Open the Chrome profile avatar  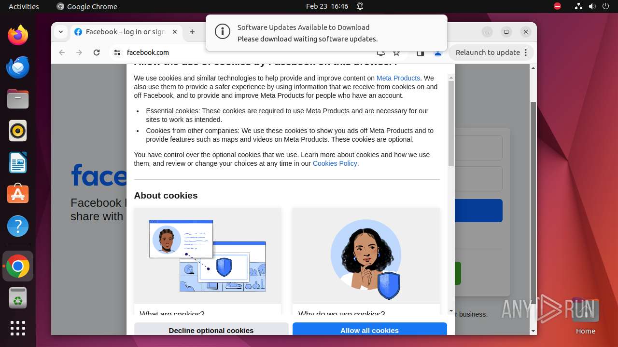(x=438, y=53)
